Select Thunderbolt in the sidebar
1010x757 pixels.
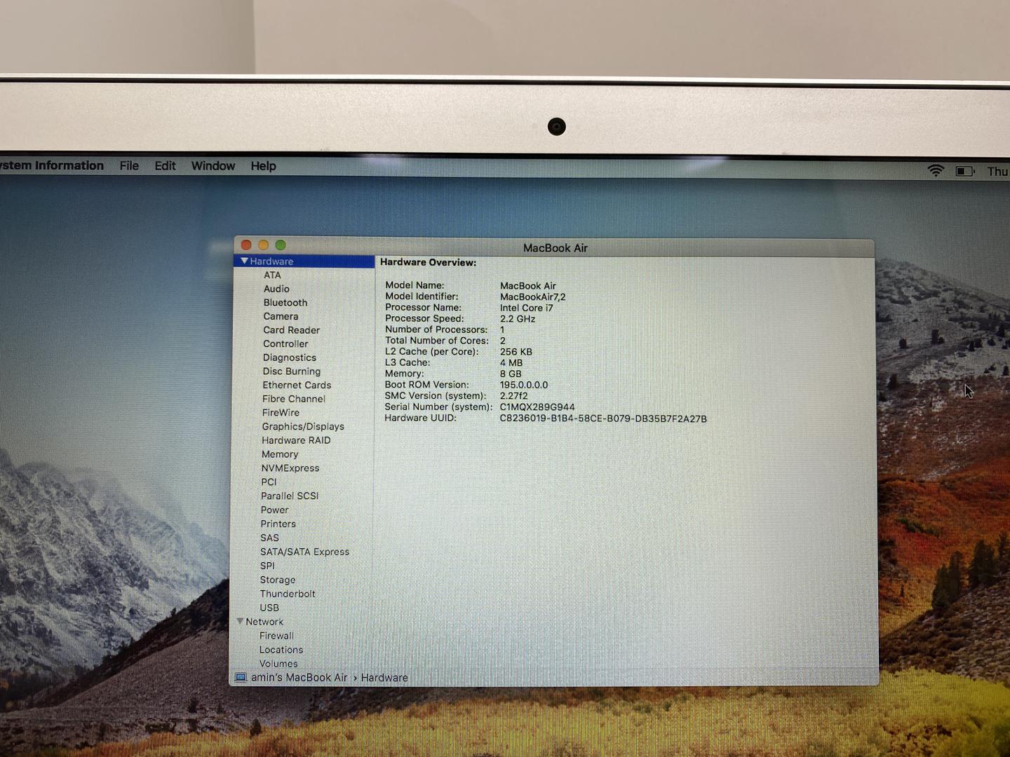288,594
